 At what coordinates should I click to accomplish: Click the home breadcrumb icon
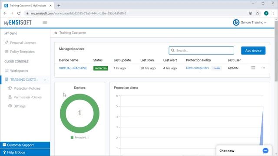pyautogui.click(x=56, y=33)
